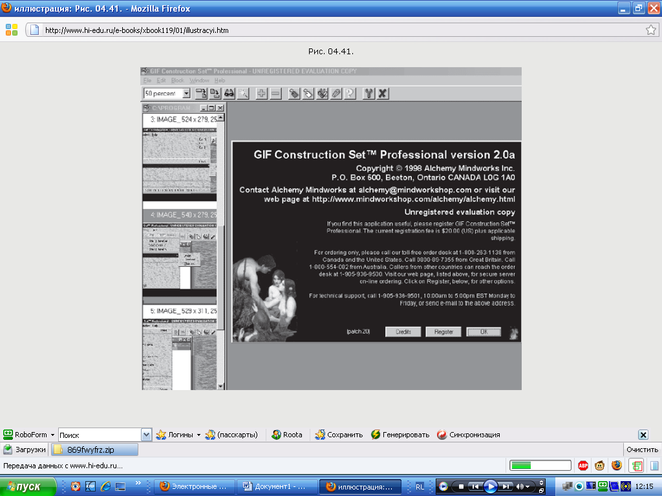
Task: Open the taskbar player volume dropdown
Action: [528, 487]
